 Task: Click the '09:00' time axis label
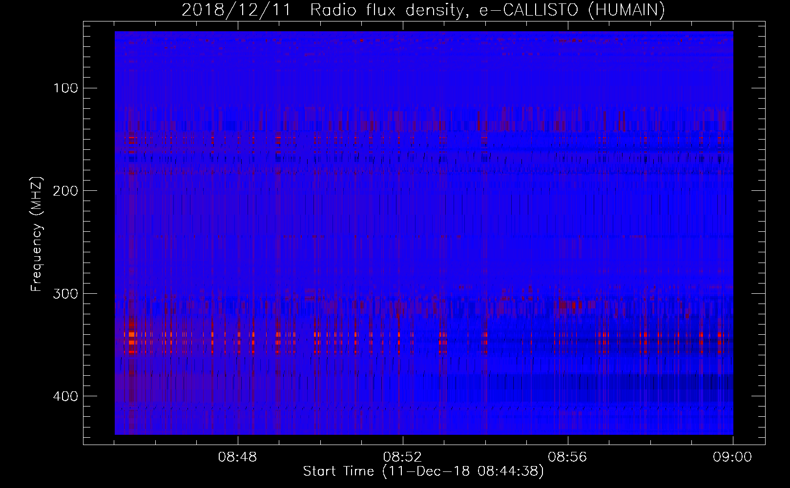point(732,457)
